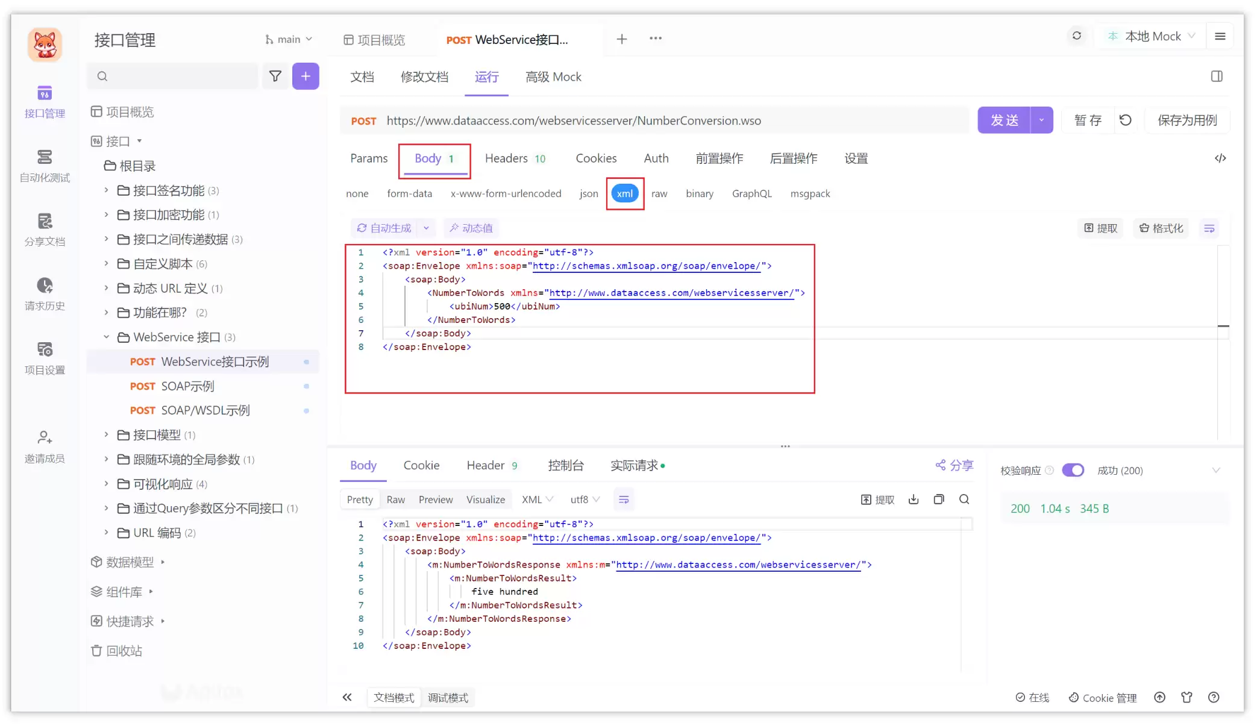Expand the 接口签名功能 folder
This screenshot has height=726, width=1257.
coord(106,190)
